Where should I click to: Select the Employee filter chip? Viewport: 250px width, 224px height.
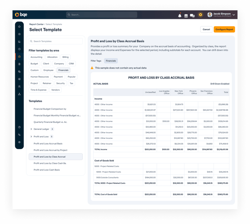coord(48,70)
